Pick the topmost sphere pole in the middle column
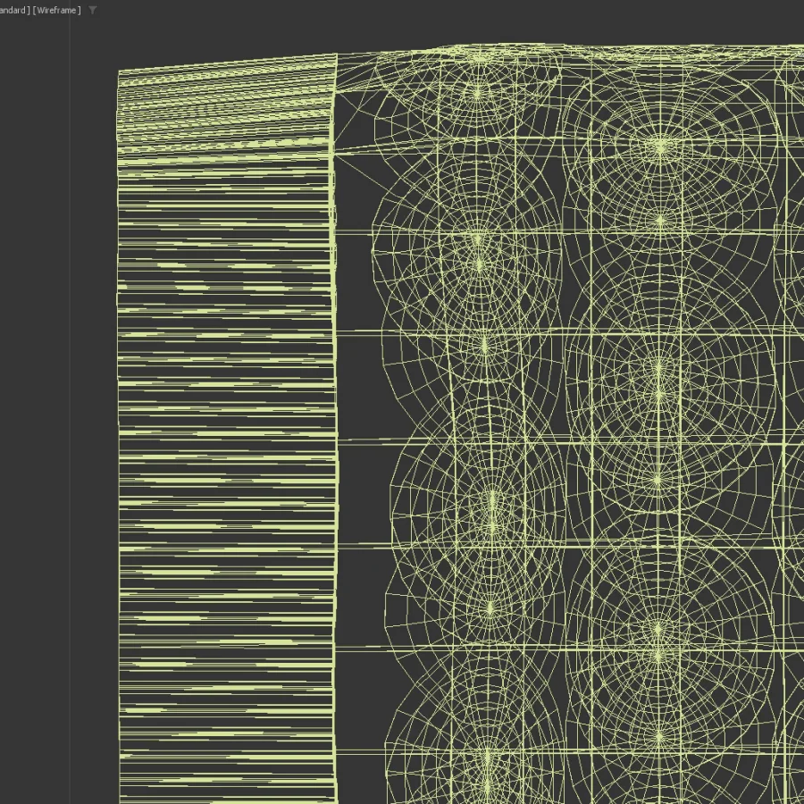Viewport: 804px width, 804px height. [659, 144]
